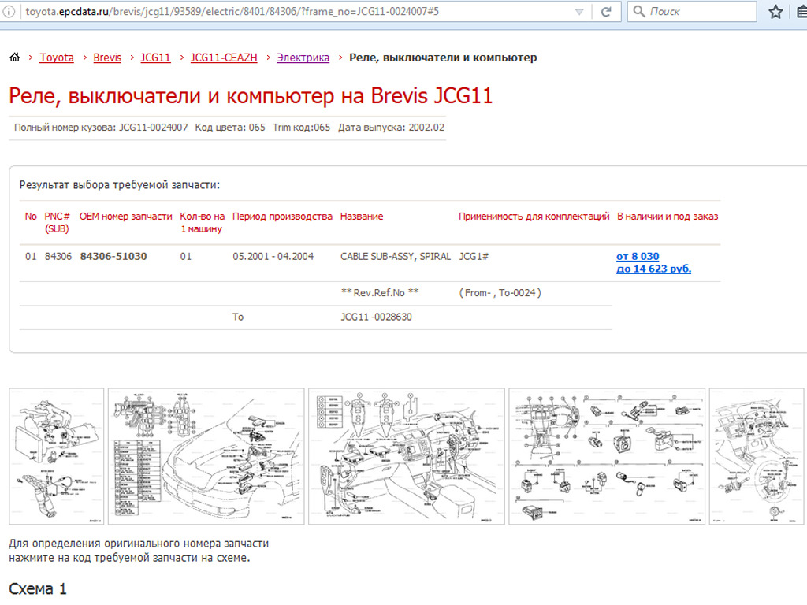Click the address bar to edit the URL
This screenshot has width=807, height=605.
click(299, 12)
